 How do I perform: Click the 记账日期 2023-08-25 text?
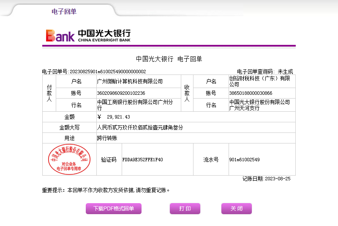266,179
